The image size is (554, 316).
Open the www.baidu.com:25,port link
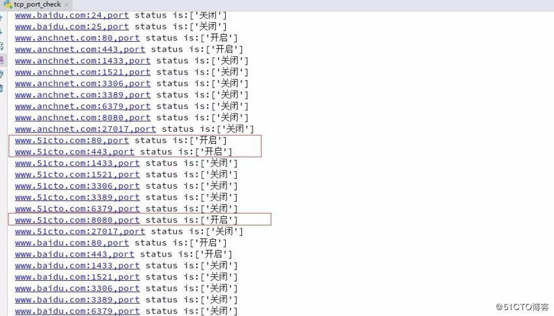coord(72,27)
